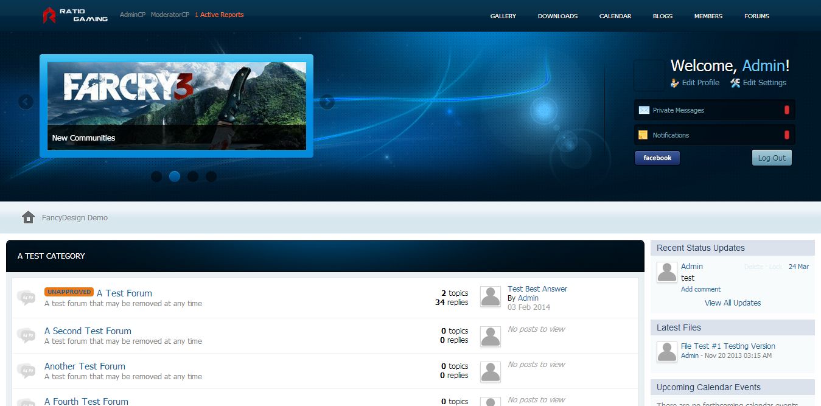Click the red Private Messages counter badge

click(786, 110)
